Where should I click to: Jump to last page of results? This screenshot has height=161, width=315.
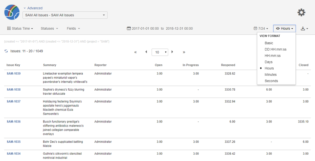click(184, 52)
